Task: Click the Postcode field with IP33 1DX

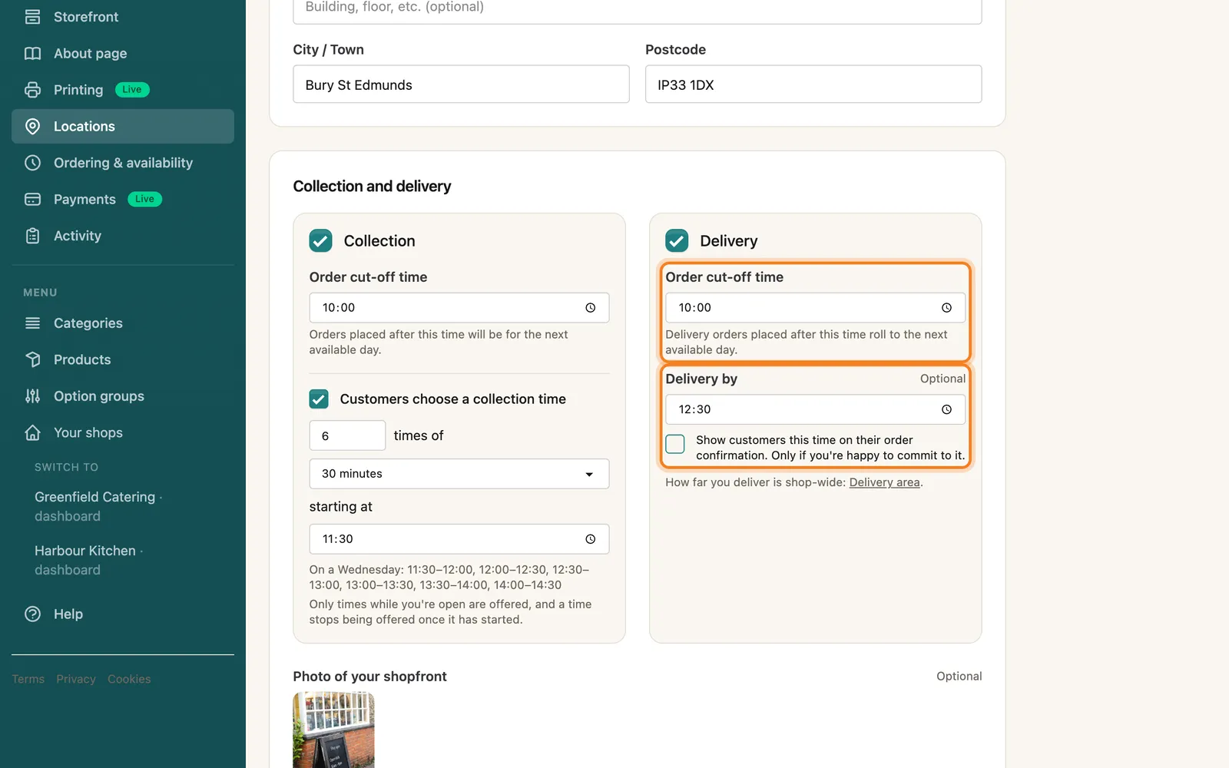Action: click(x=813, y=84)
